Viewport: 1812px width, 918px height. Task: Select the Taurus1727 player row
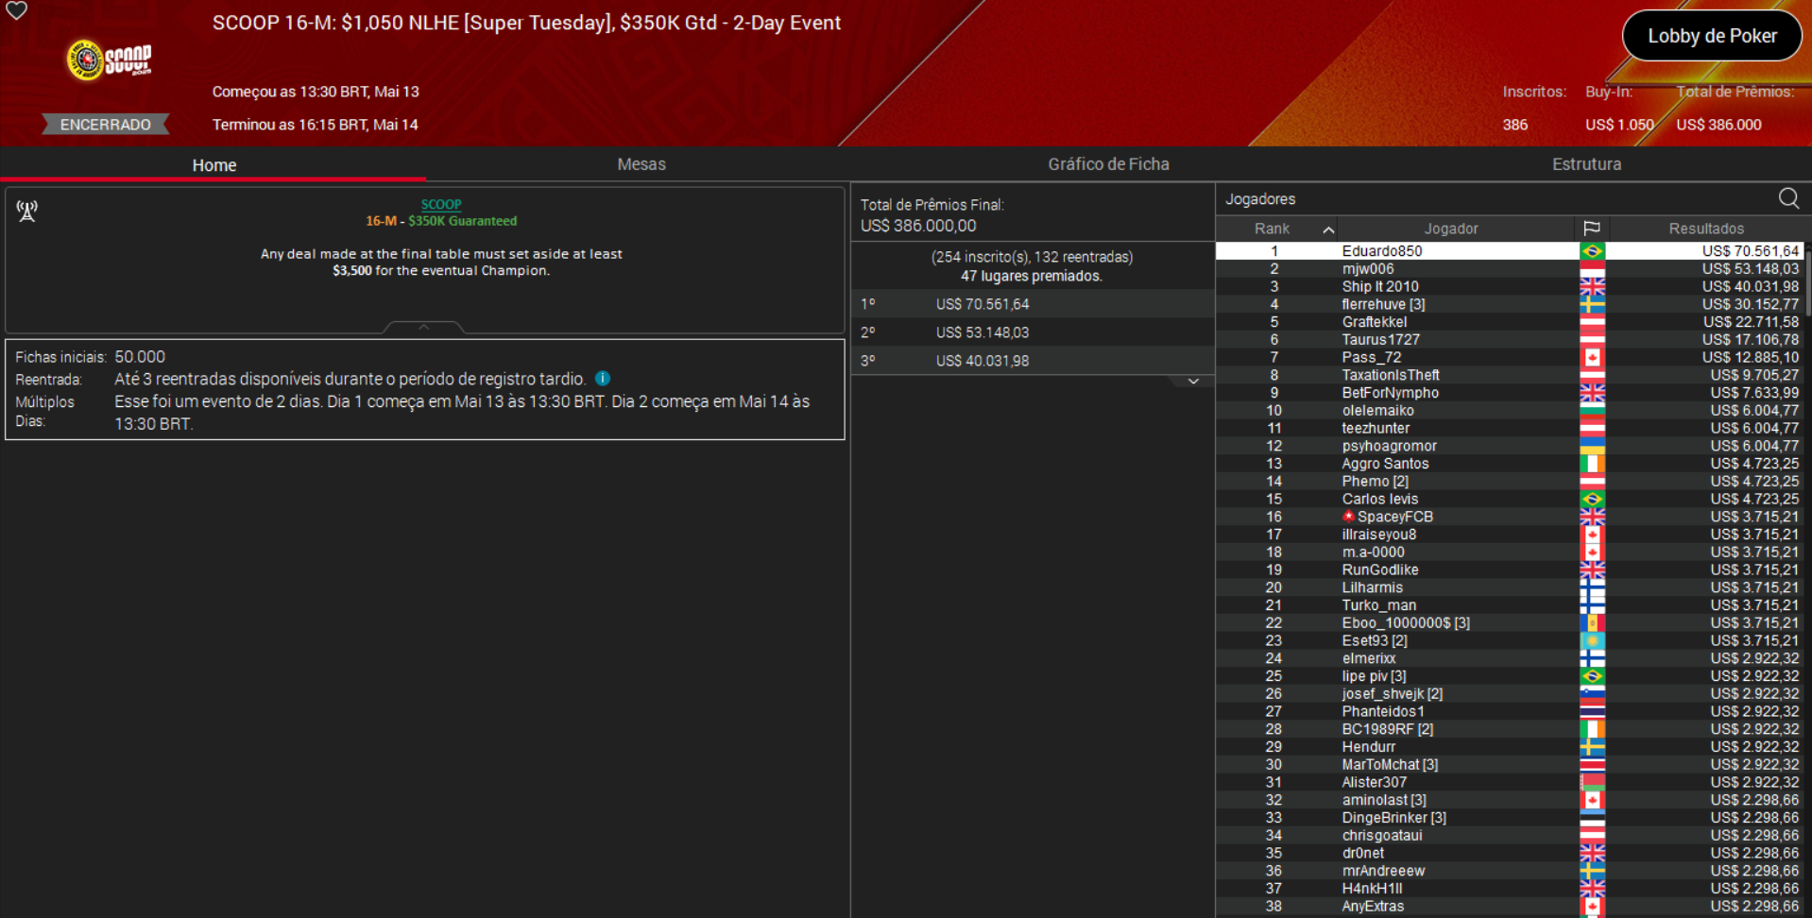[x=1510, y=340]
